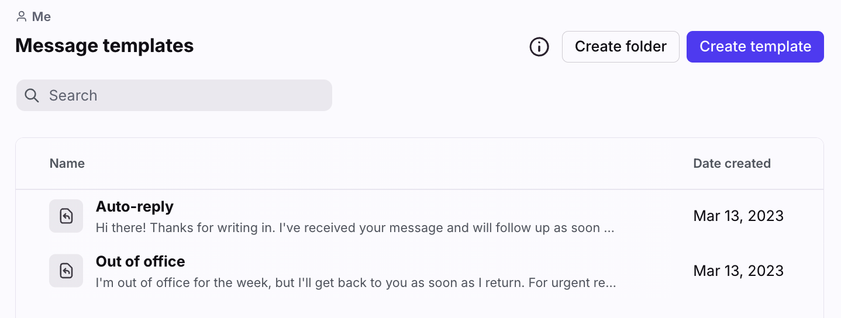Click the Out of office template icon

click(66, 271)
